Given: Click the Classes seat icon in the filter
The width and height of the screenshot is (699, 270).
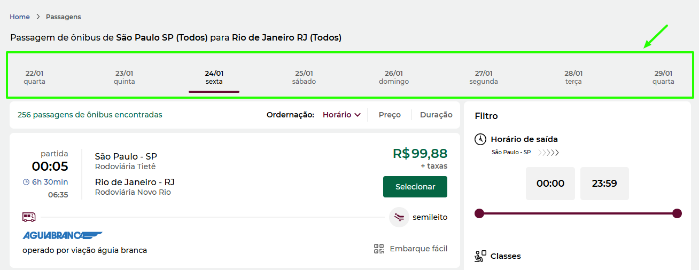Looking at the screenshot, I should point(480,256).
